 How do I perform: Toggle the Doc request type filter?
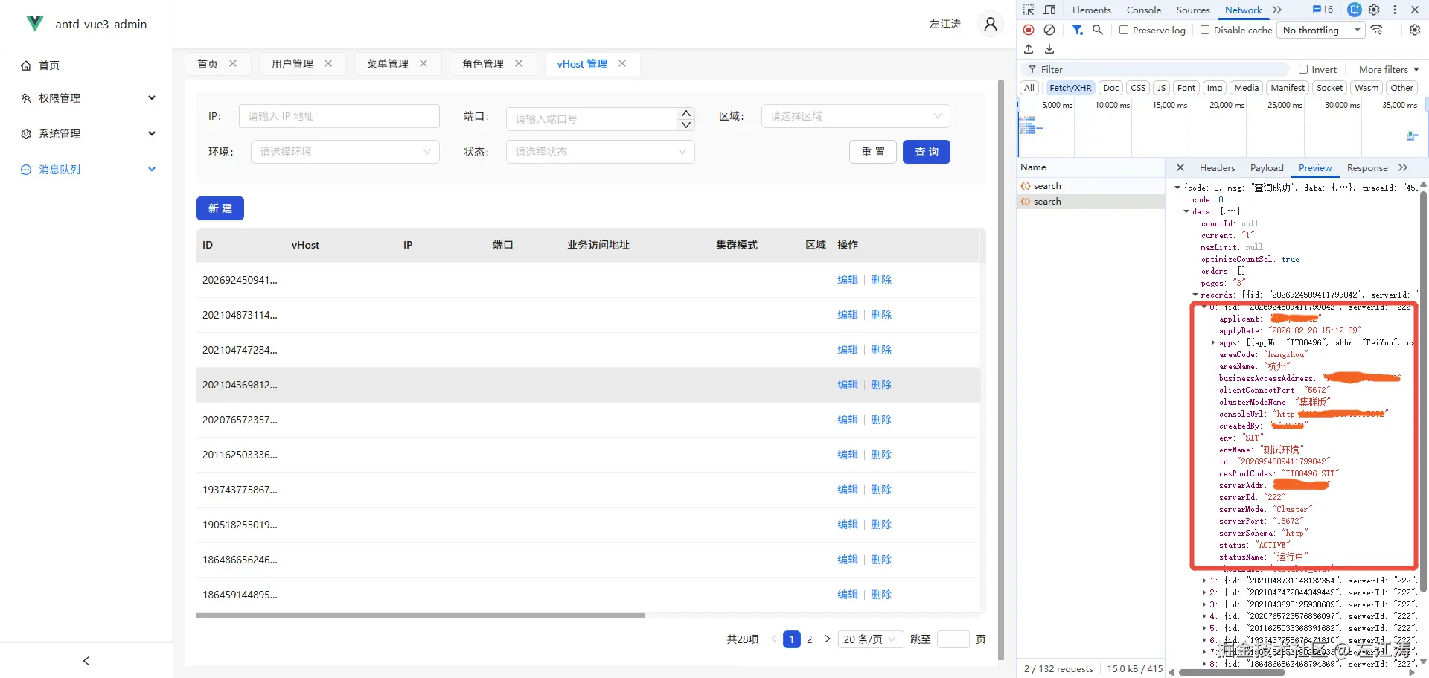tap(1111, 88)
